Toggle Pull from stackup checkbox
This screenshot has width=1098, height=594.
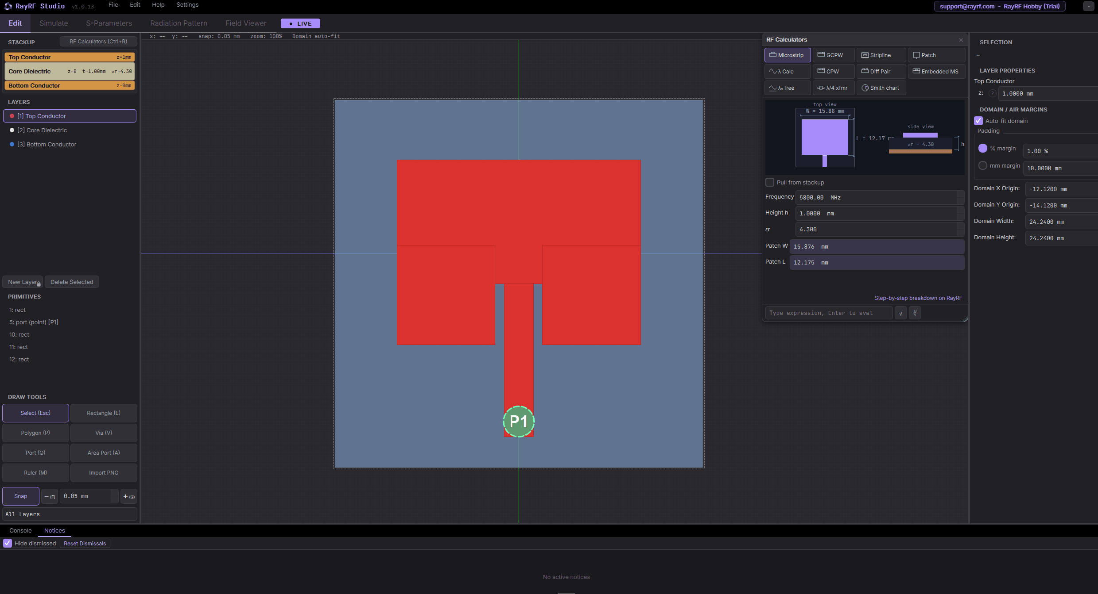point(770,182)
